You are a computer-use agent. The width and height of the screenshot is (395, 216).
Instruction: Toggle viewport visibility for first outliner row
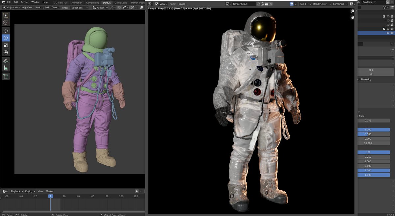388,16
